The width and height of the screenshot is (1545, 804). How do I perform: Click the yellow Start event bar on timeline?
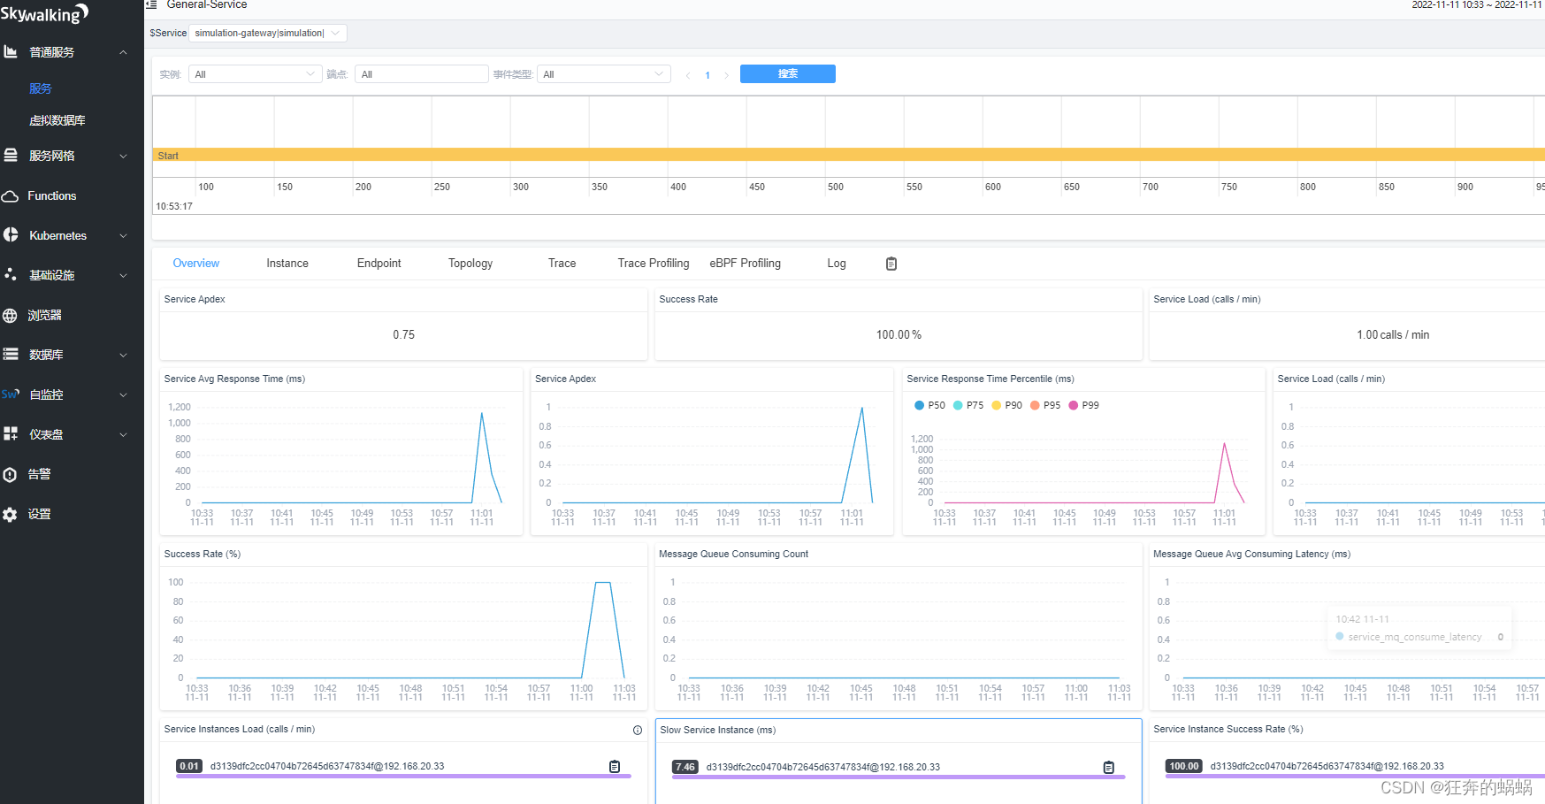[x=849, y=155]
